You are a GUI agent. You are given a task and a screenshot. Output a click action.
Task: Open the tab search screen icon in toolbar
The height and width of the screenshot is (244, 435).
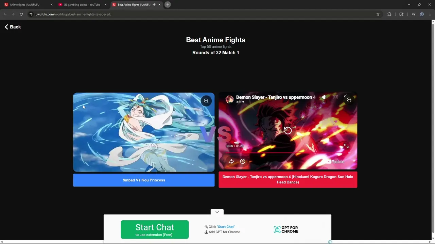(x=401, y=14)
